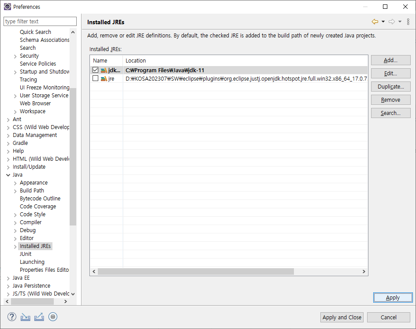Remove the selected JRE

point(390,100)
